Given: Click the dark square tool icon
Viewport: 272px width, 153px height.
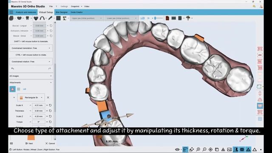Looking at the screenshot, I should coord(58,18).
